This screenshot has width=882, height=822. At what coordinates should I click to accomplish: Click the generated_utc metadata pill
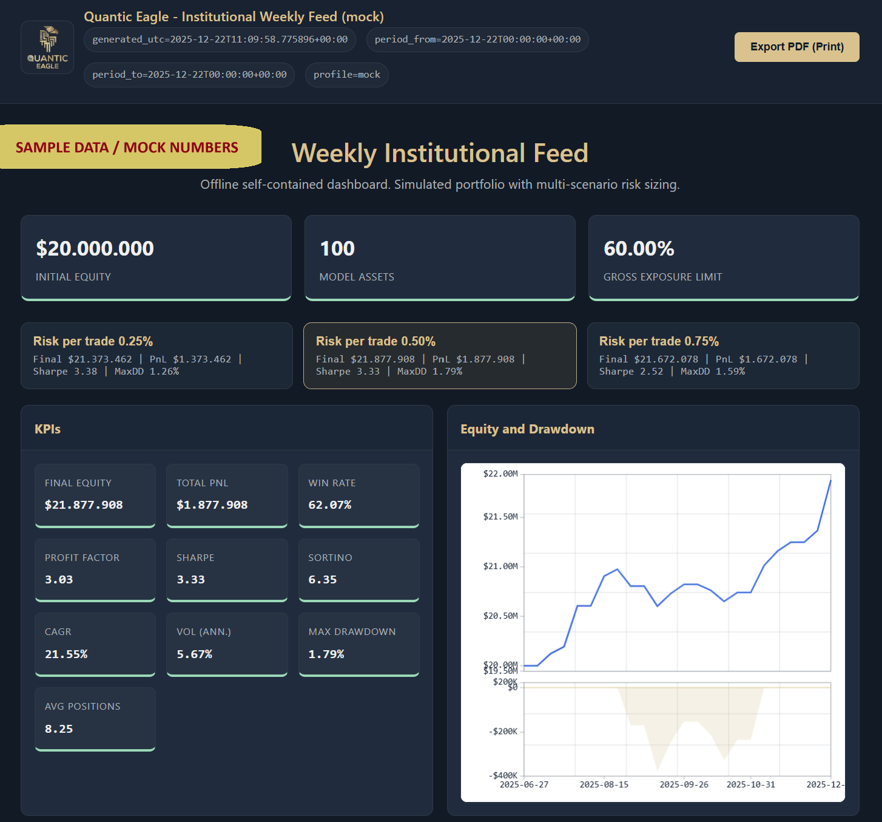click(x=220, y=39)
